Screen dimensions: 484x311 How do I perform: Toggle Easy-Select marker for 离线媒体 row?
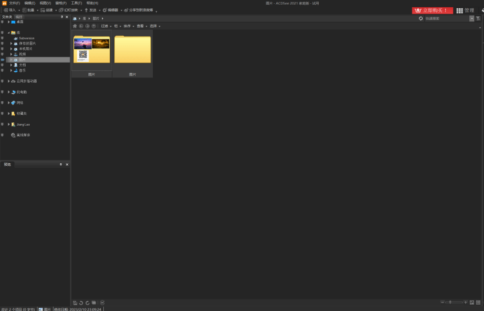click(3, 135)
